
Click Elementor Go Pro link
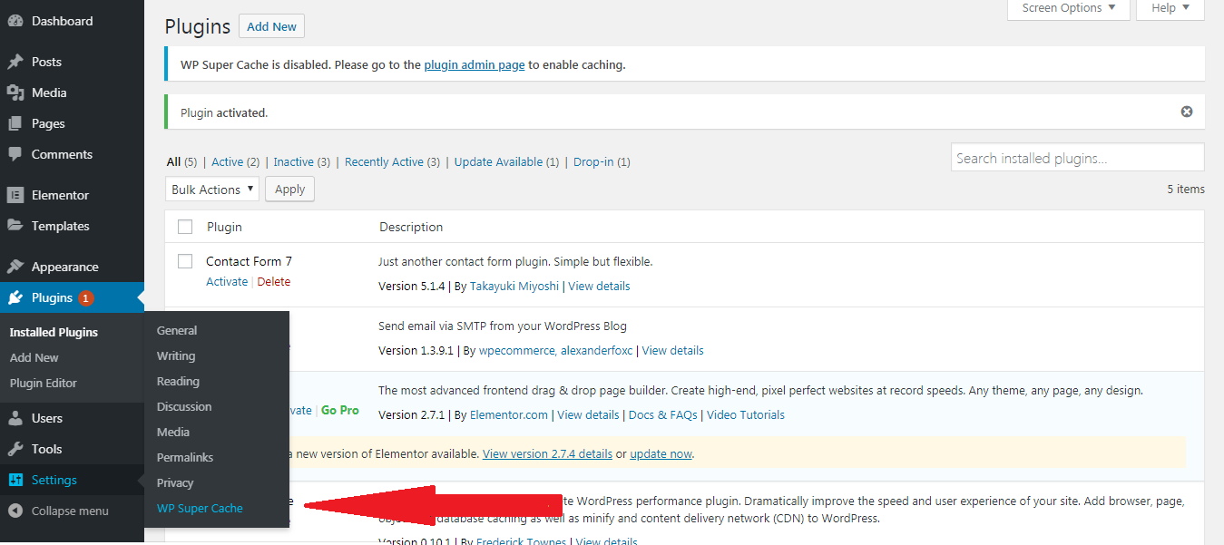(340, 410)
